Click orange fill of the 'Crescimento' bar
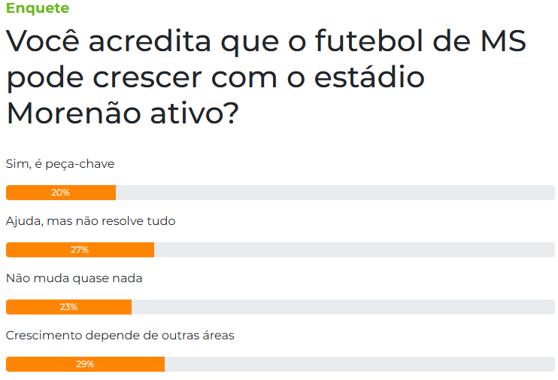558x380 pixels. coord(41,364)
